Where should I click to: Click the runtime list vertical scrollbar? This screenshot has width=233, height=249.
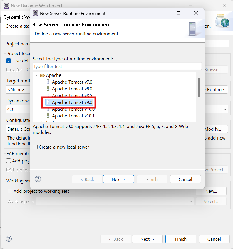point(199,87)
